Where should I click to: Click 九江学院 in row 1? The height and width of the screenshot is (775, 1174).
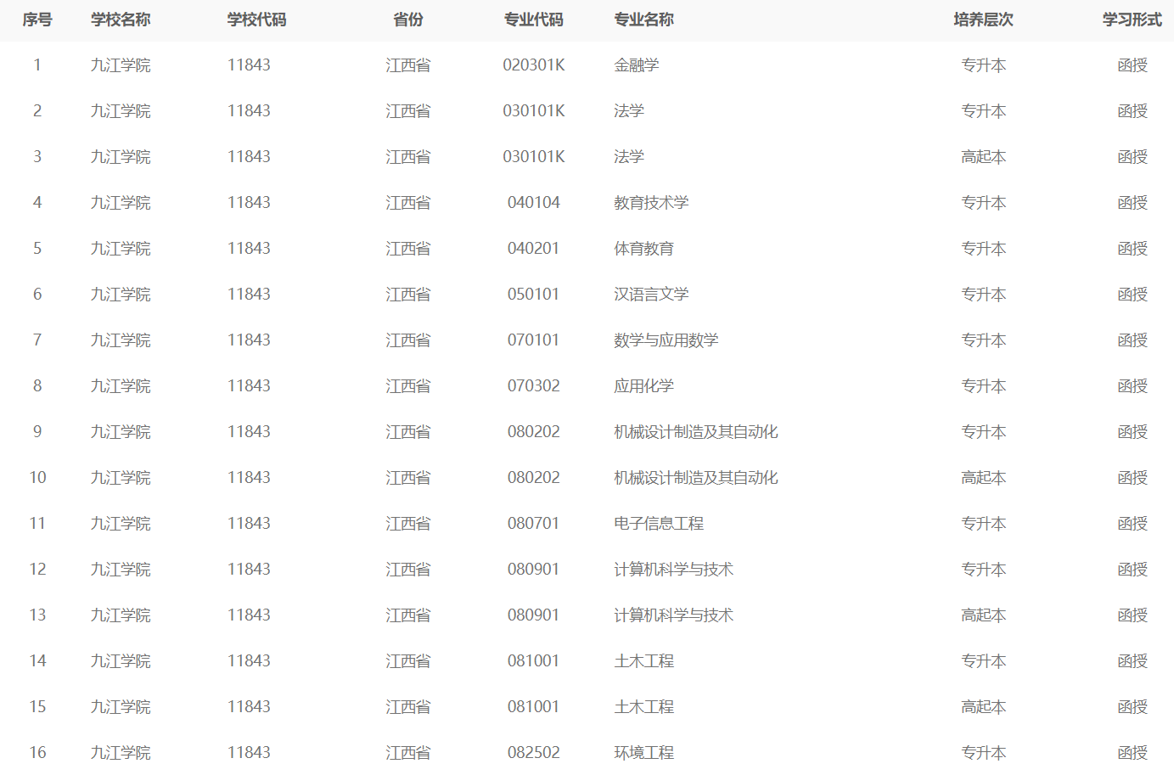pyautogui.click(x=121, y=65)
